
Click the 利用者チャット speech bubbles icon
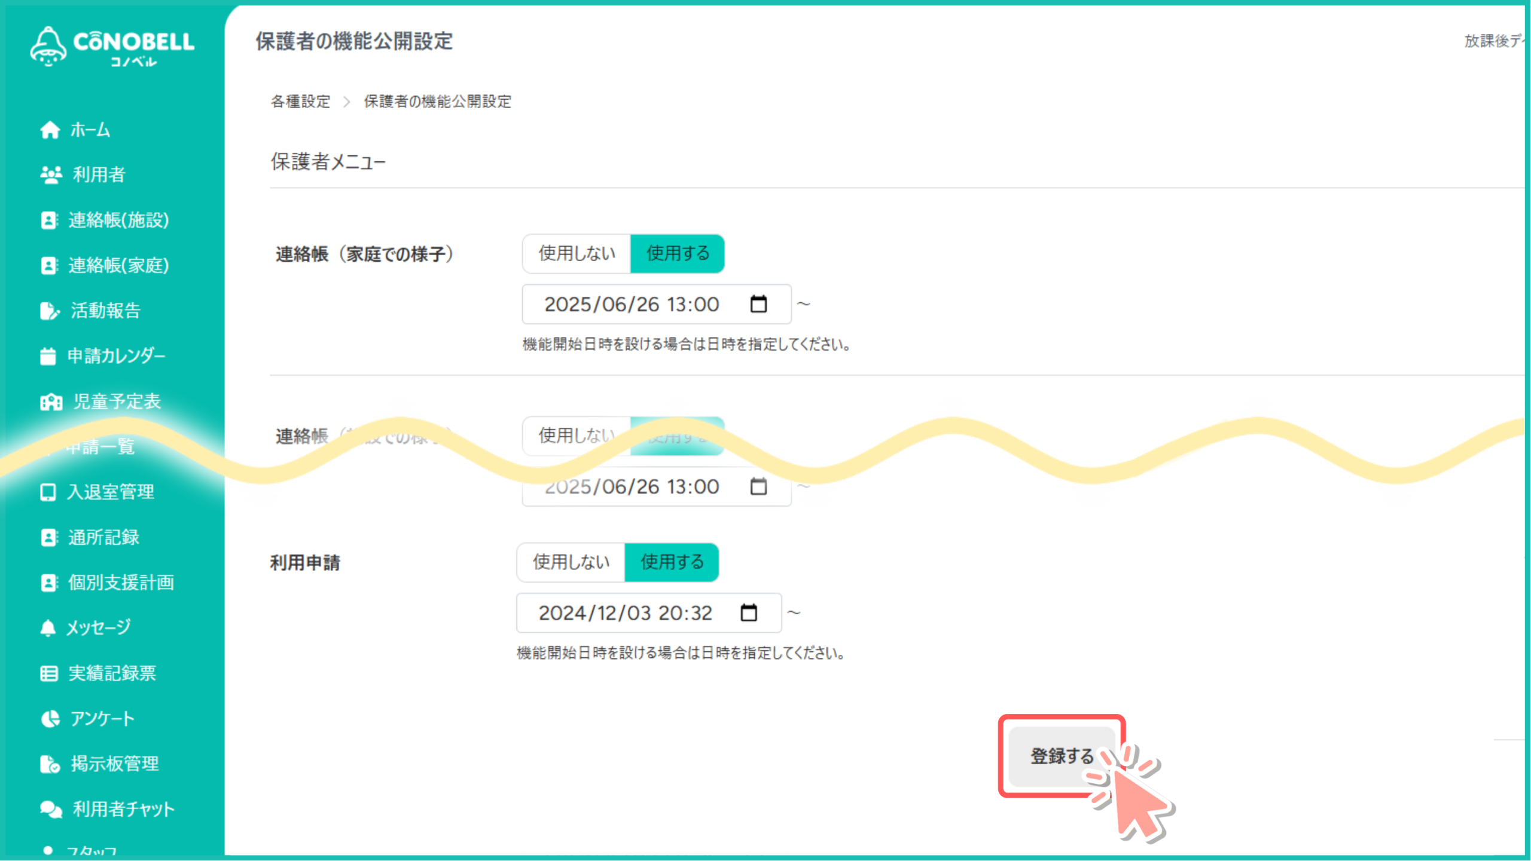pyautogui.click(x=51, y=809)
